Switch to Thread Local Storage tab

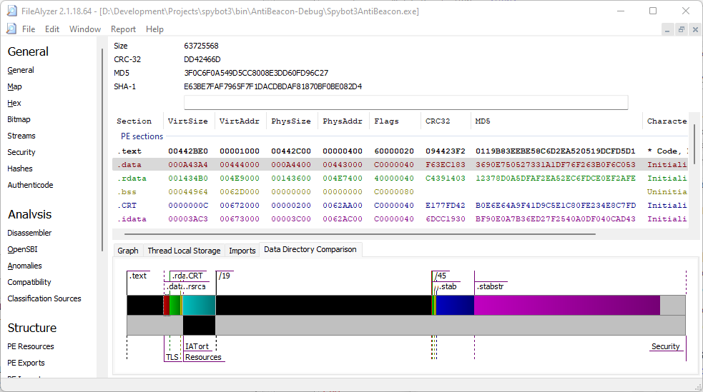tap(184, 251)
